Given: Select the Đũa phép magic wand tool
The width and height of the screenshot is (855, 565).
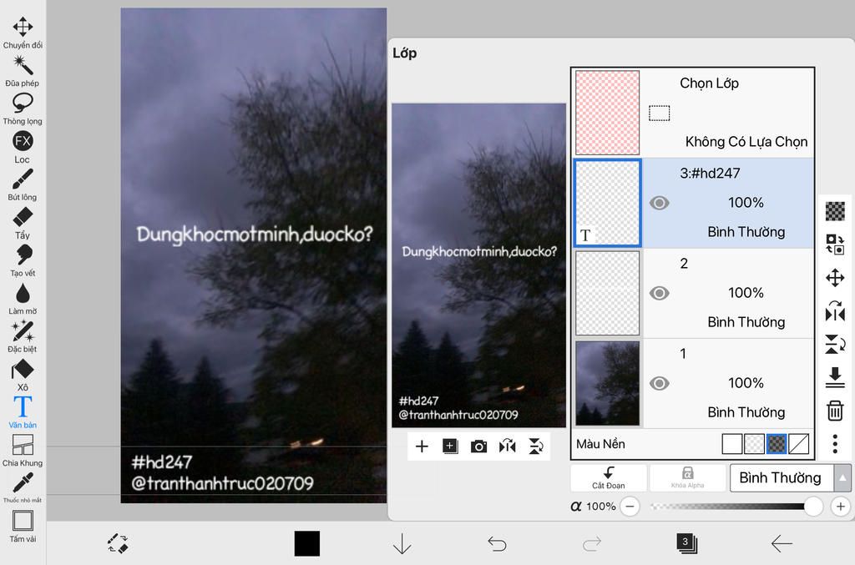Looking at the screenshot, I should pos(23,71).
